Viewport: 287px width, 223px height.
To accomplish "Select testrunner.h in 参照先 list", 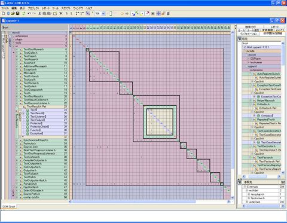I will click(258, 198).
